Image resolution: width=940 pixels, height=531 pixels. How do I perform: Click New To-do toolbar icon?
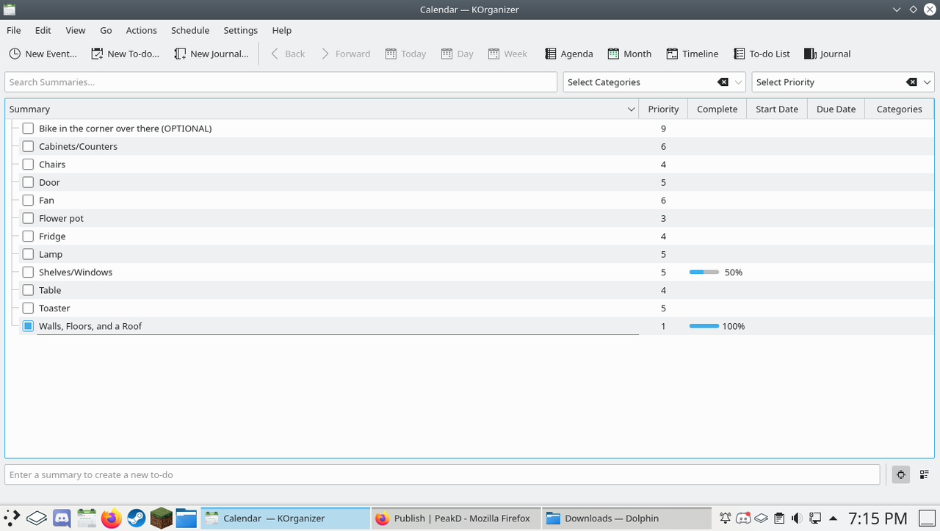click(x=97, y=54)
